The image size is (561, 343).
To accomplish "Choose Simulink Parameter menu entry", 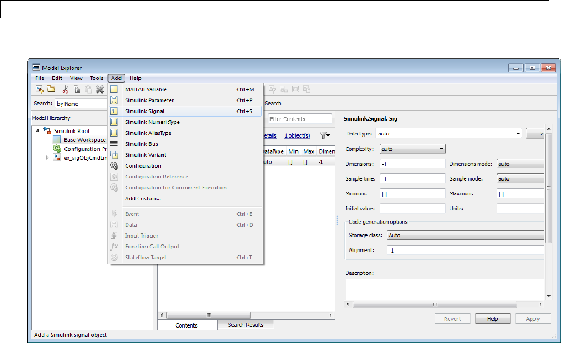I will coord(185,100).
